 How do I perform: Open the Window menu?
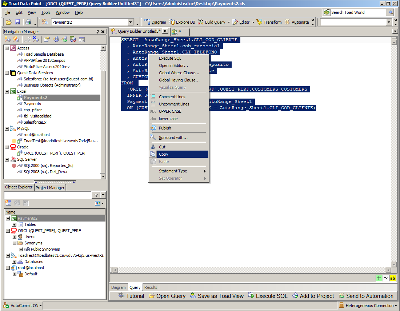point(63,12)
